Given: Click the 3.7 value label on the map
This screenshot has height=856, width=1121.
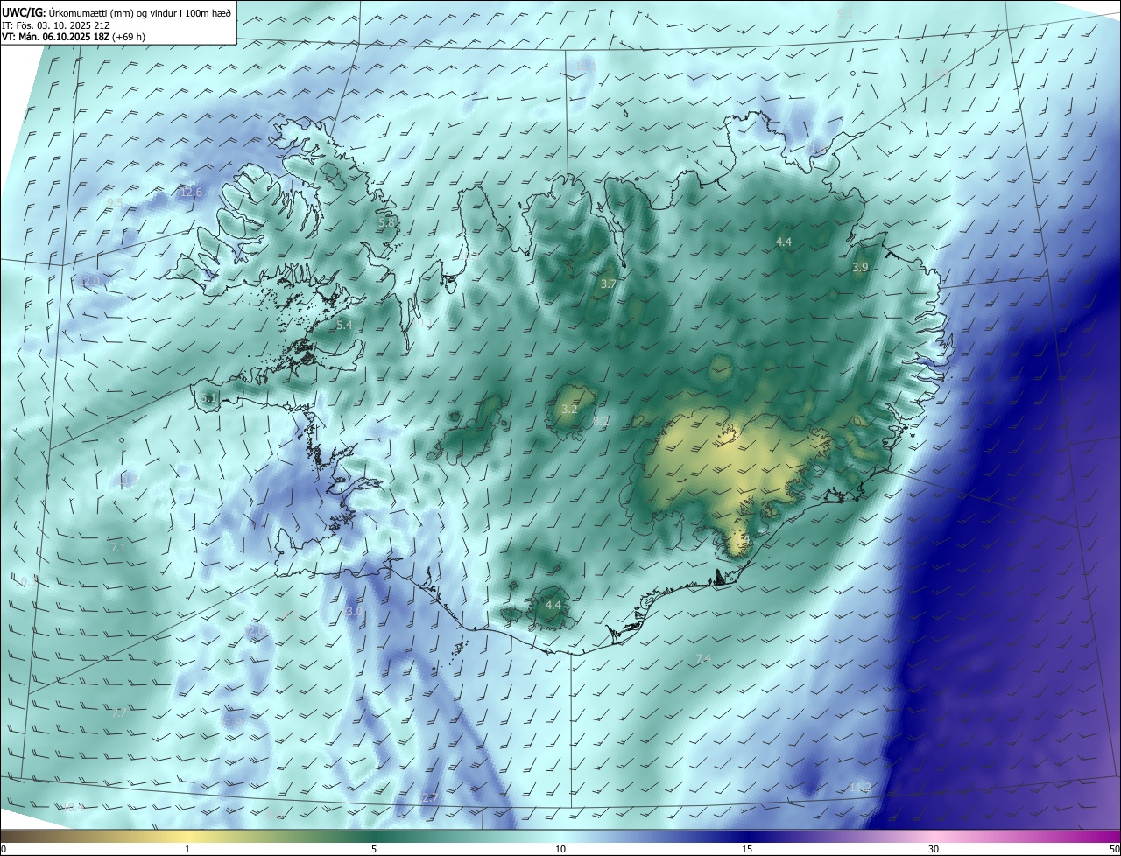Looking at the screenshot, I should click(609, 284).
